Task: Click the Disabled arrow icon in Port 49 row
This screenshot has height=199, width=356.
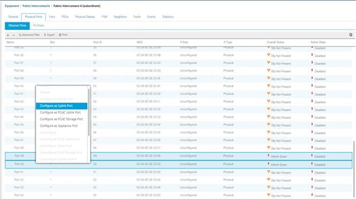Action: click(312, 156)
